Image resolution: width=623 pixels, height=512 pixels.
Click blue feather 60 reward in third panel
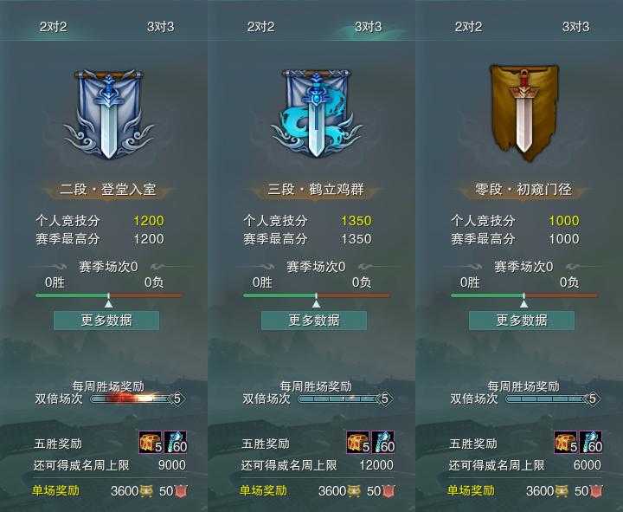[x=591, y=443]
